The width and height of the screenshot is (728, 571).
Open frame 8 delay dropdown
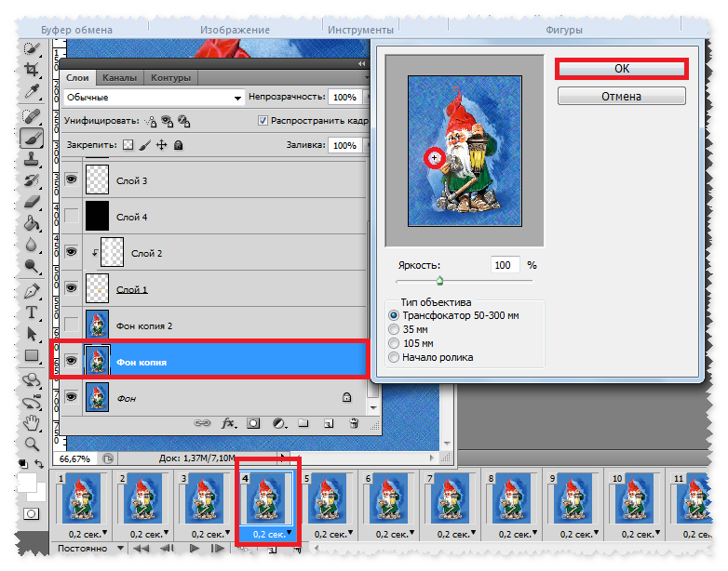click(x=534, y=533)
